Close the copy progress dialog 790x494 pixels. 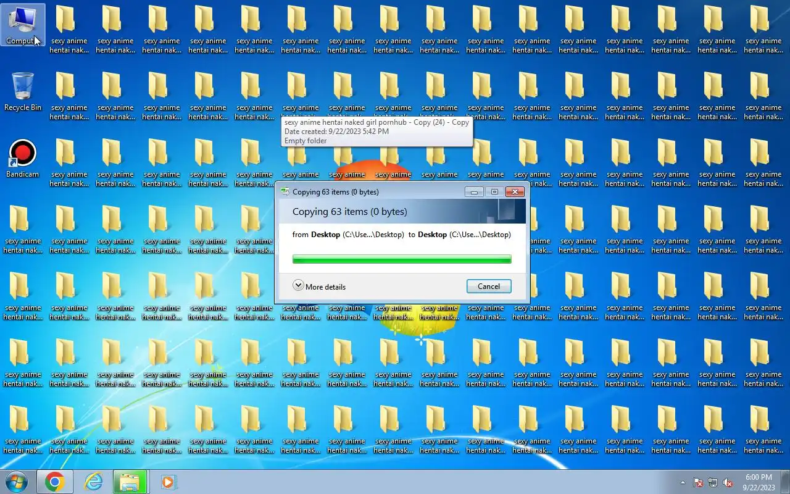click(x=515, y=192)
